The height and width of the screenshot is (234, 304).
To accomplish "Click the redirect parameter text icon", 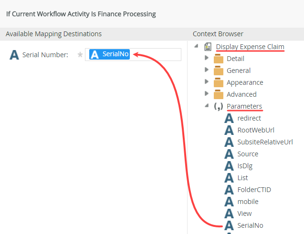I will point(230,118).
